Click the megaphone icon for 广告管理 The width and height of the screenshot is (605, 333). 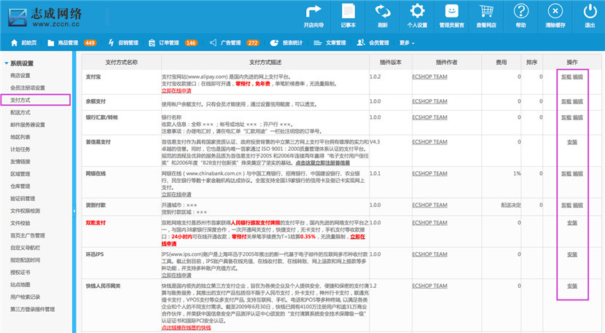213,43
